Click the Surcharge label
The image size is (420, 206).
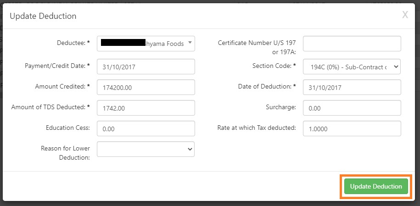click(x=281, y=107)
